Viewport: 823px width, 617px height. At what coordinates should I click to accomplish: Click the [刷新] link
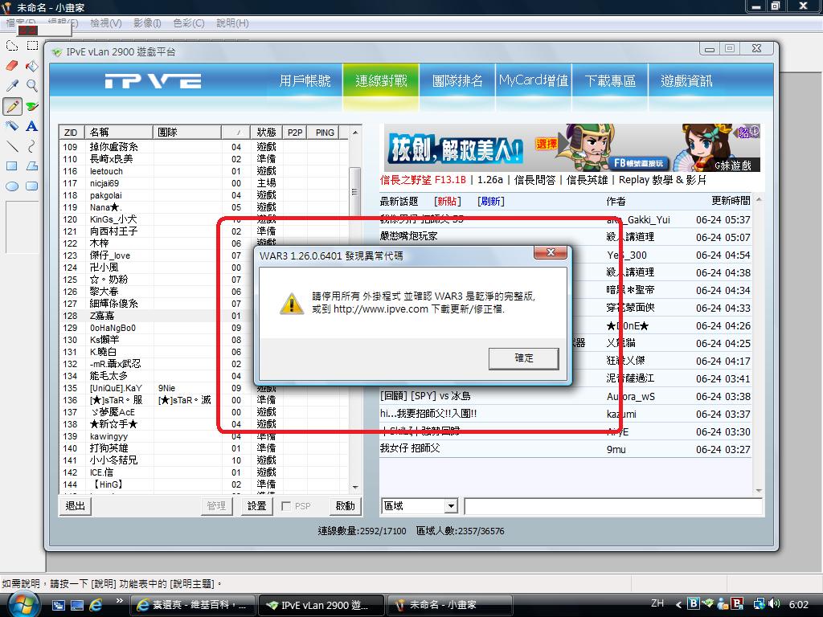click(x=491, y=202)
